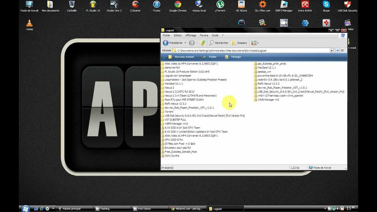Open the Studio One 2 desktop shortcut
The height and width of the screenshot is (212, 377).
pos(114,6)
